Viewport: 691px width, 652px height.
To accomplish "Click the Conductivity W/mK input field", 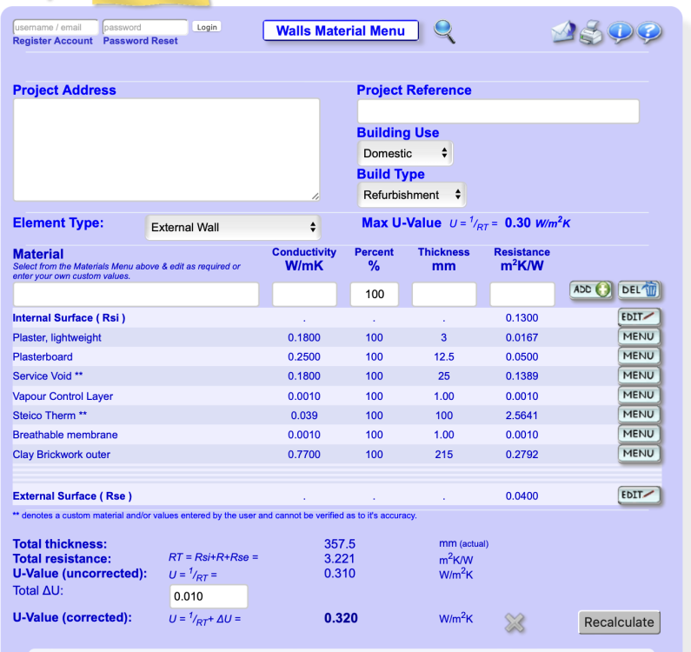I will (304, 295).
